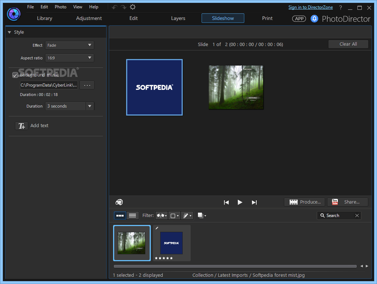Click in the Search input field
The height and width of the screenshot is (284, 377).
click(340, 216)
